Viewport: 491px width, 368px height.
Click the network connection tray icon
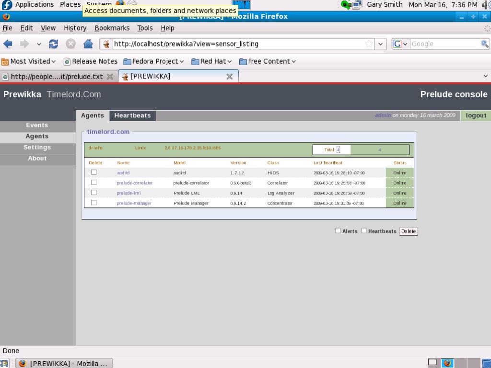(357, 5)
